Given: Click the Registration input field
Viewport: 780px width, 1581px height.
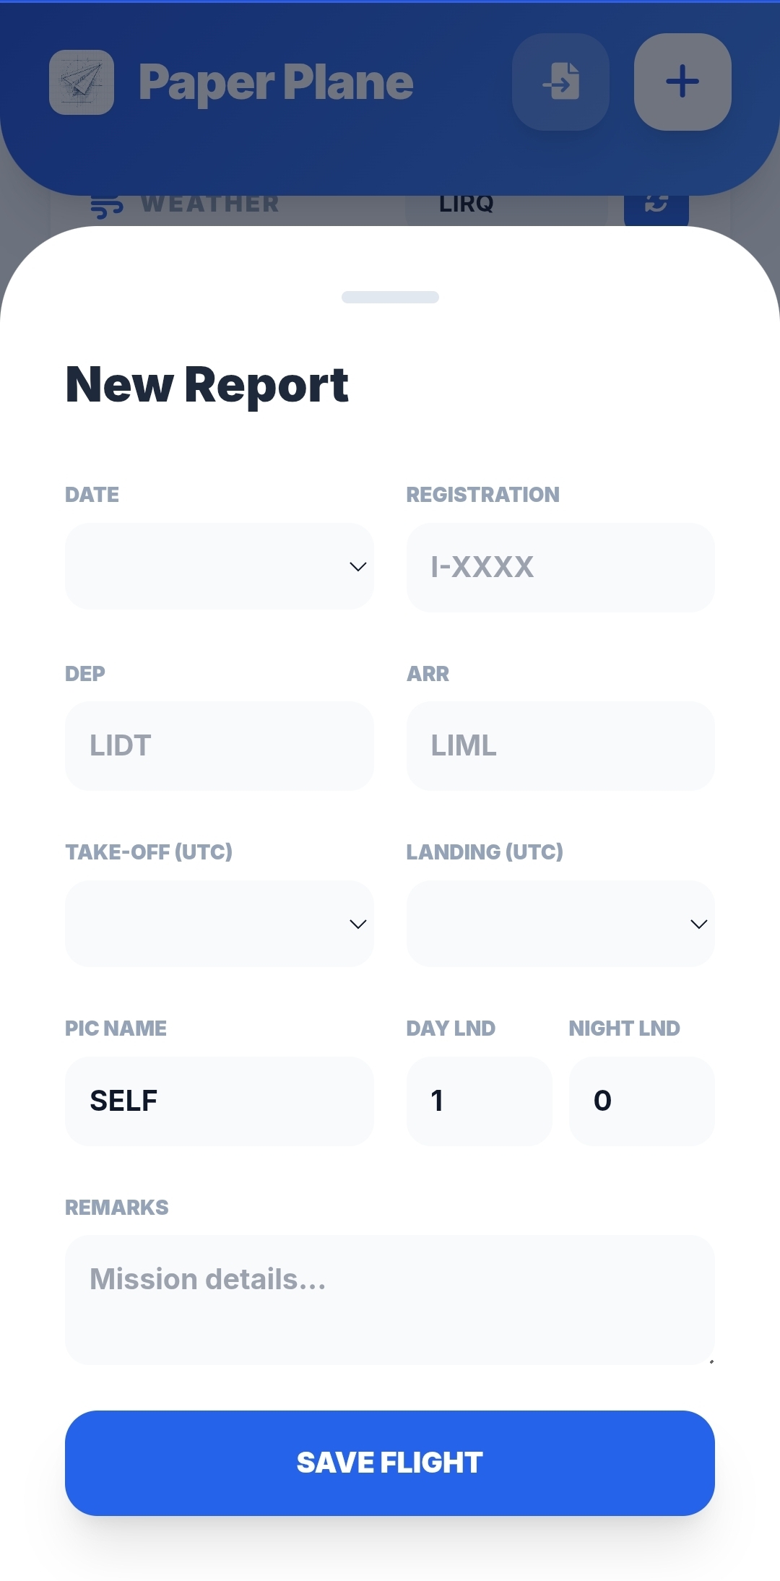Looking at the screenshot, I should [x=560, y=568].
